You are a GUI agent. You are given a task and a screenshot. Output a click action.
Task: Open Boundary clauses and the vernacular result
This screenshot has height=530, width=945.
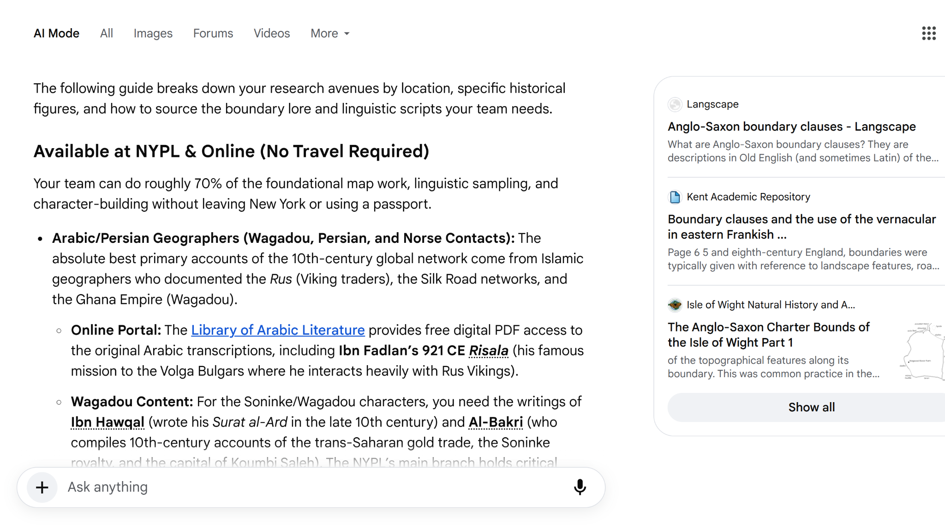801,227
